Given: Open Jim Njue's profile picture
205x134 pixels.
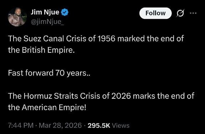Looking at the screenshot, I should pyautogui.click(x=17, y=17).
